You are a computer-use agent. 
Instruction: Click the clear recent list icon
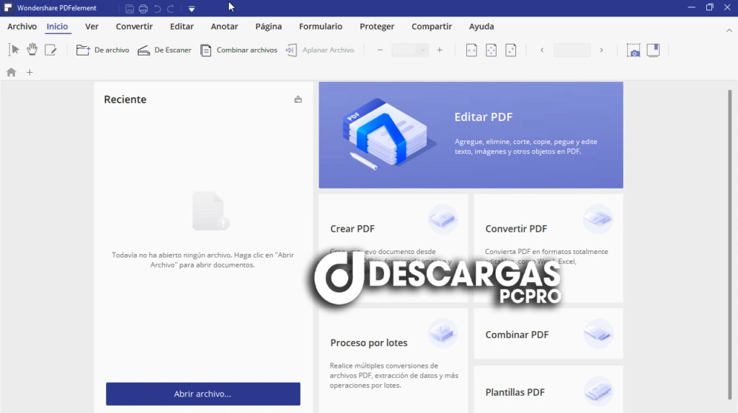(298, 99)
